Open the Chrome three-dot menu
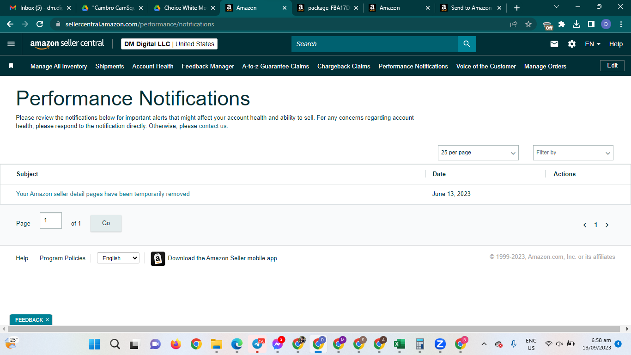Viewport: 631px width, 355px height. [620, 24]
